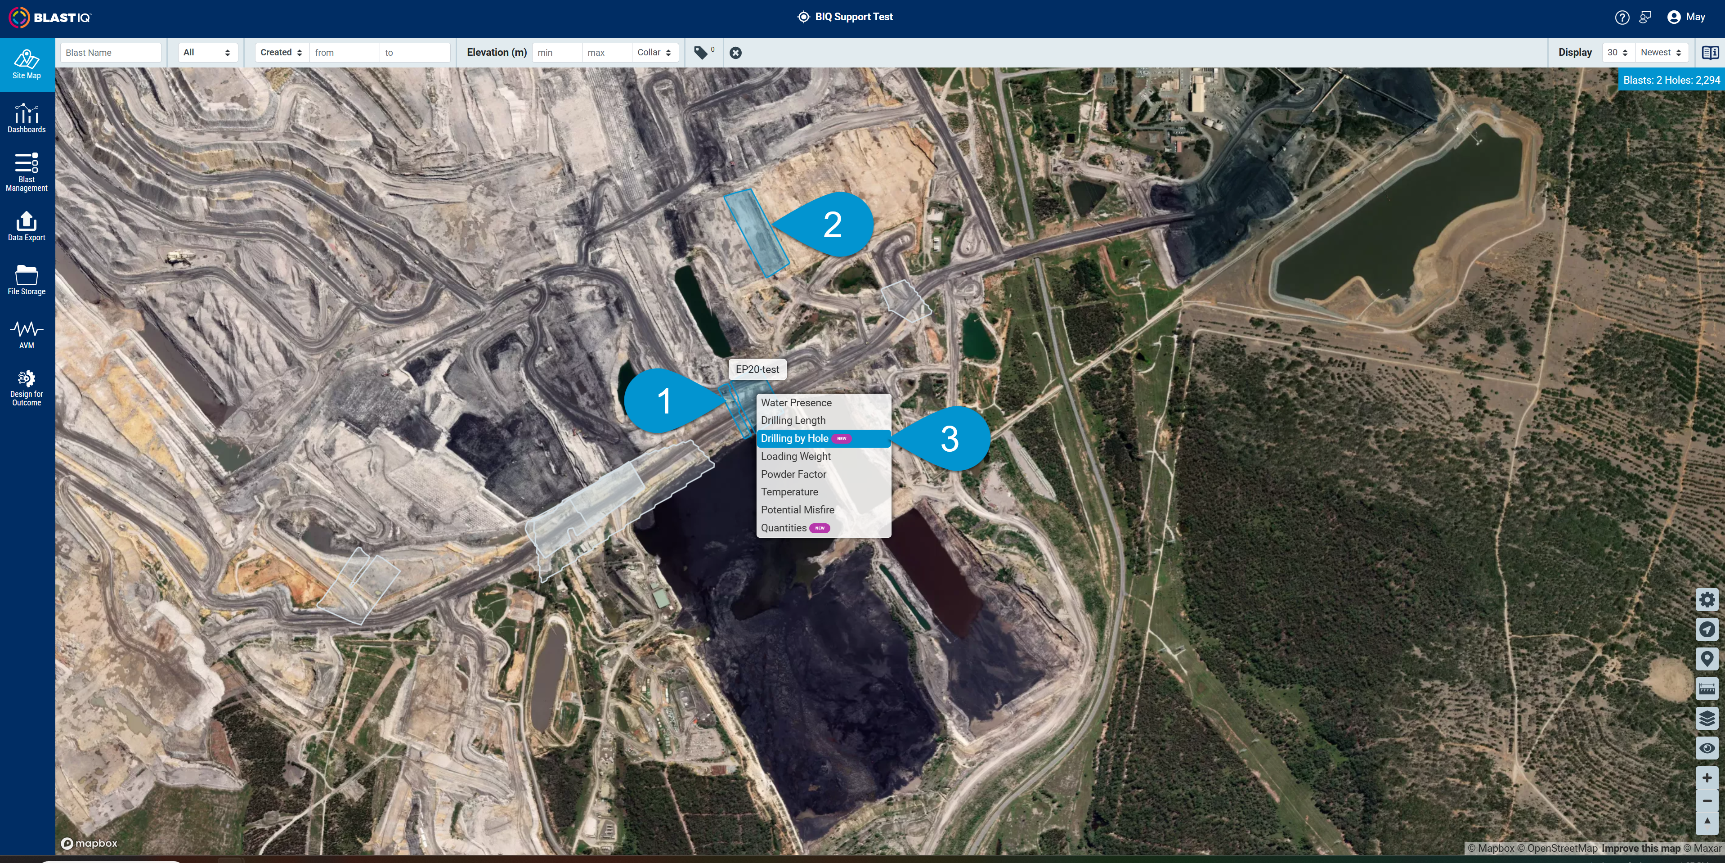Open map settings gear icon
1725x863 pixels.
1707,600
